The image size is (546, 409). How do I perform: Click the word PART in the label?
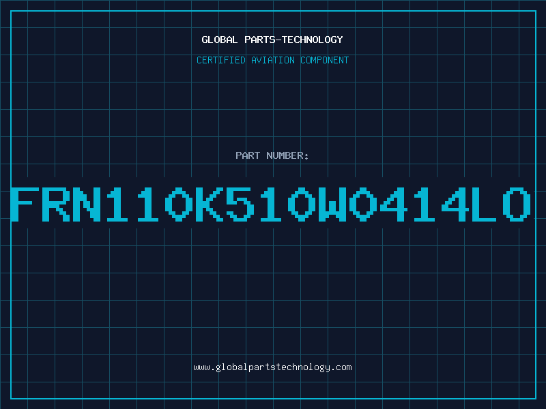click(248, 155)
